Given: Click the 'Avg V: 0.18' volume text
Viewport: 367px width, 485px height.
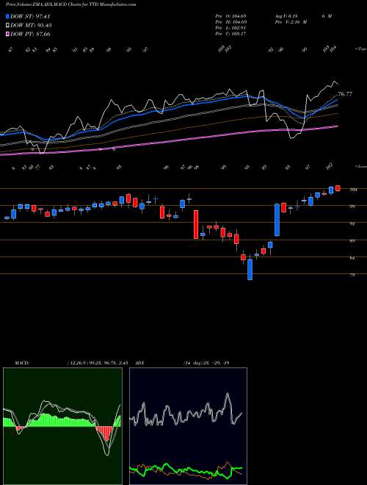Looking at the screenshot, I should pos(286,16).
